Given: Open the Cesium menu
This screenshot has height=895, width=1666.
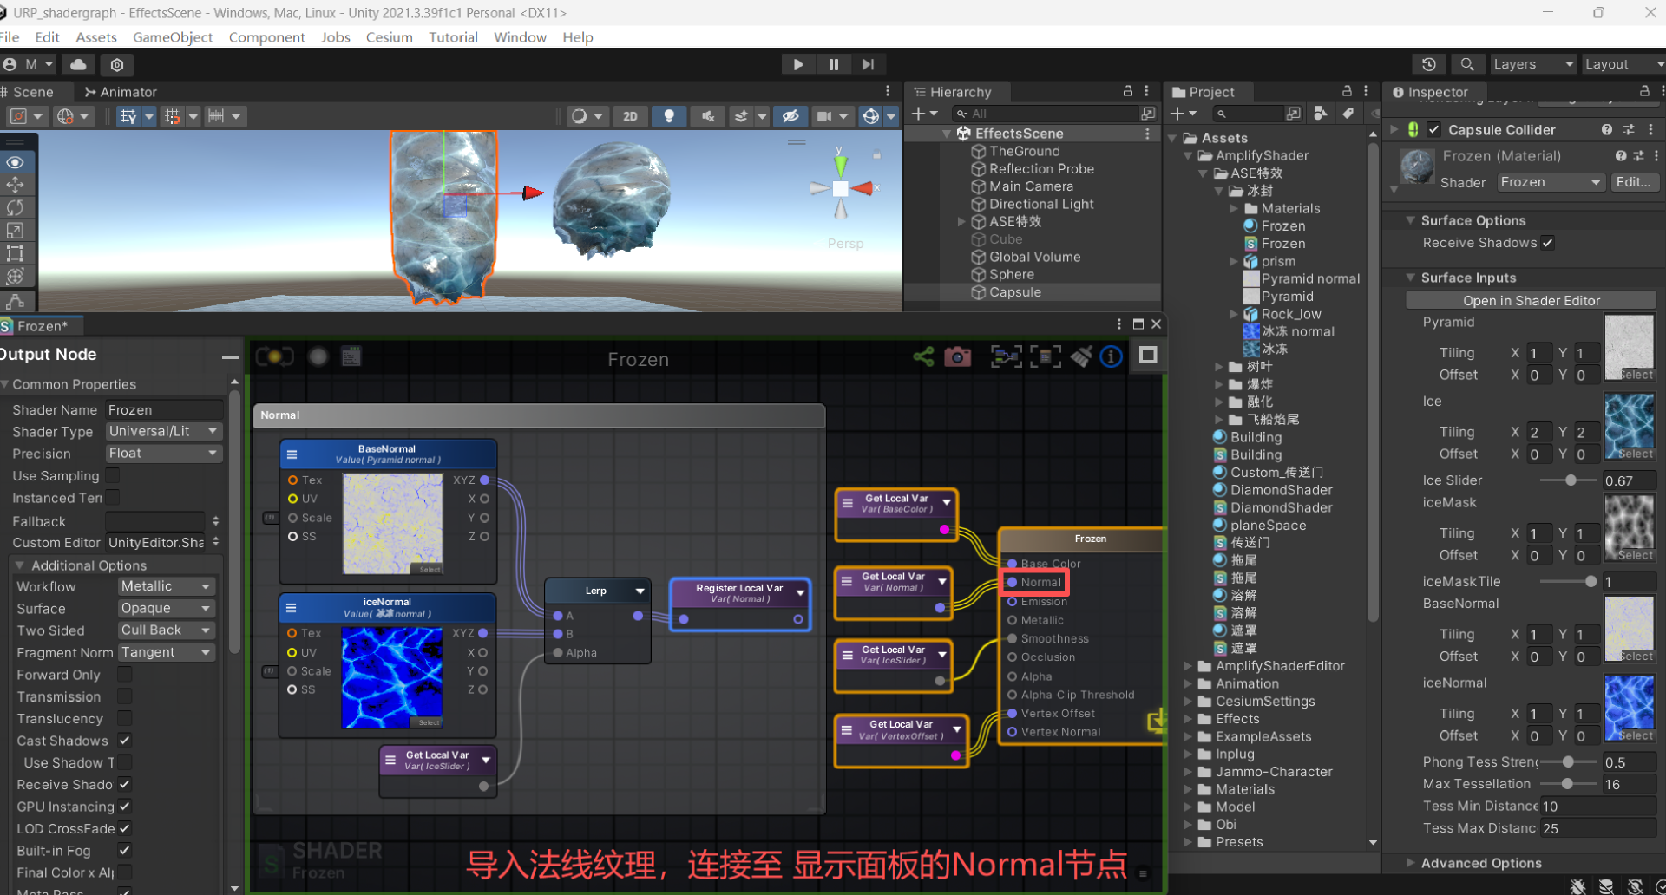Looking at the screenshot, I should click(x=389, y=37).
